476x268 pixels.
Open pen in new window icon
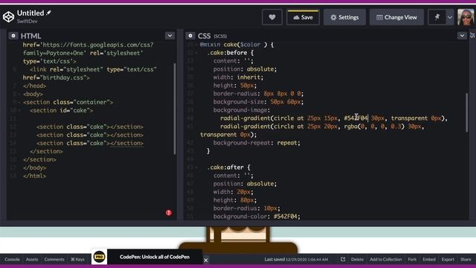(x=343, y=259)
